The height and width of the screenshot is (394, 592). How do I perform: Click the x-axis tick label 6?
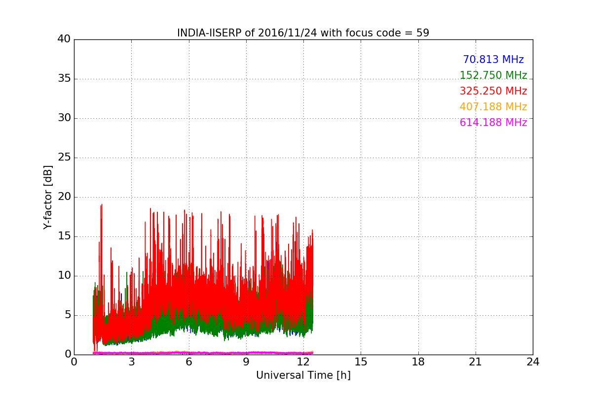click(188, 362)
